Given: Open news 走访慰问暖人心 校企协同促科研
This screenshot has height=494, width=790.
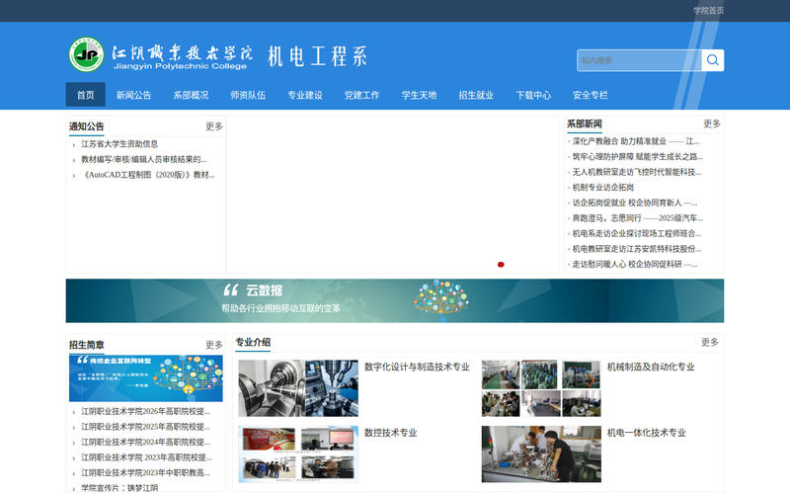Looking at the screenshot, I should (x=635, y=264).
